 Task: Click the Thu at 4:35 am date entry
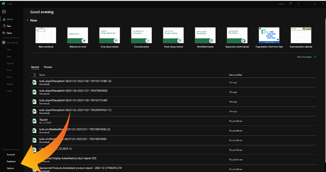point(236,150)
